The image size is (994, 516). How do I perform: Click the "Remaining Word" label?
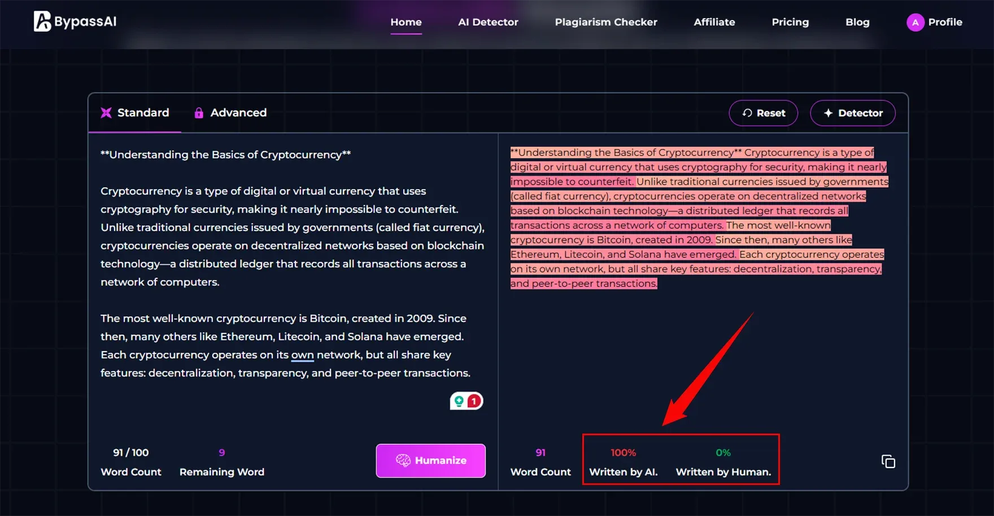[x=222, y=472]
